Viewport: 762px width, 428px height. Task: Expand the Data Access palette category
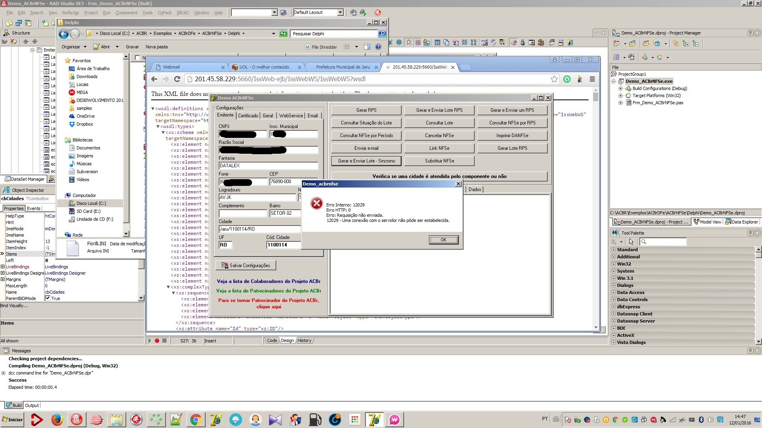click(614, 293)
